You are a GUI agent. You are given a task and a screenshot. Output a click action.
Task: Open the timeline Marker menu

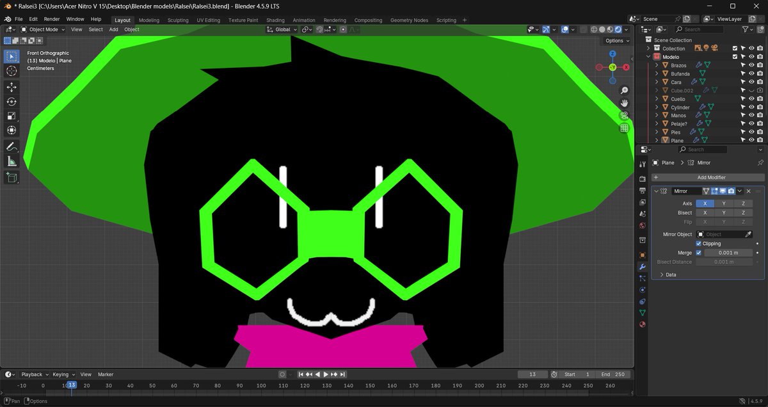click(x=106, y=374)
